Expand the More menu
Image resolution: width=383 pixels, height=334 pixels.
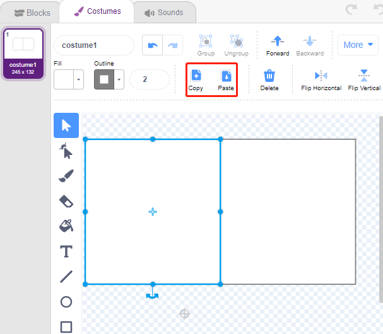click(x=358, y=45)
